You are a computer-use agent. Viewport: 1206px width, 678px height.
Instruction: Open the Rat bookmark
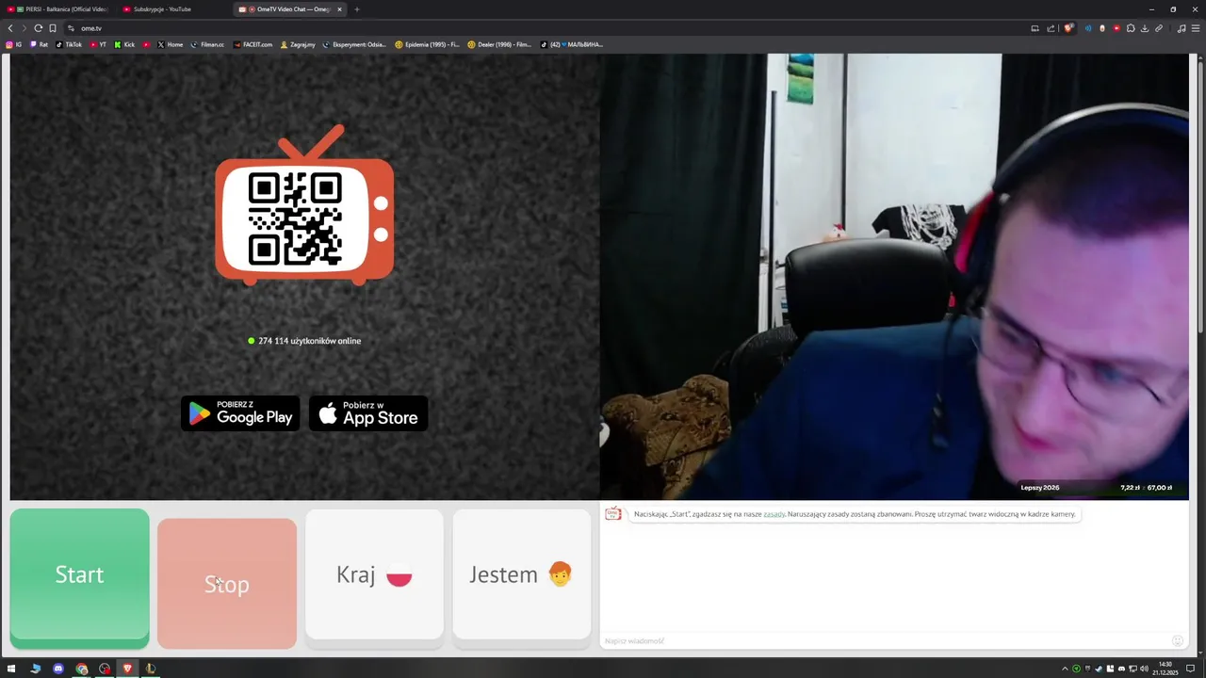point(40,44)
